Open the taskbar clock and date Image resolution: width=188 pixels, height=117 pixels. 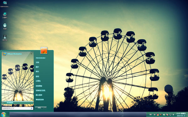click(x=181, y=115)
